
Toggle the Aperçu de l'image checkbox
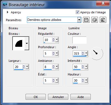click(77, 12)
